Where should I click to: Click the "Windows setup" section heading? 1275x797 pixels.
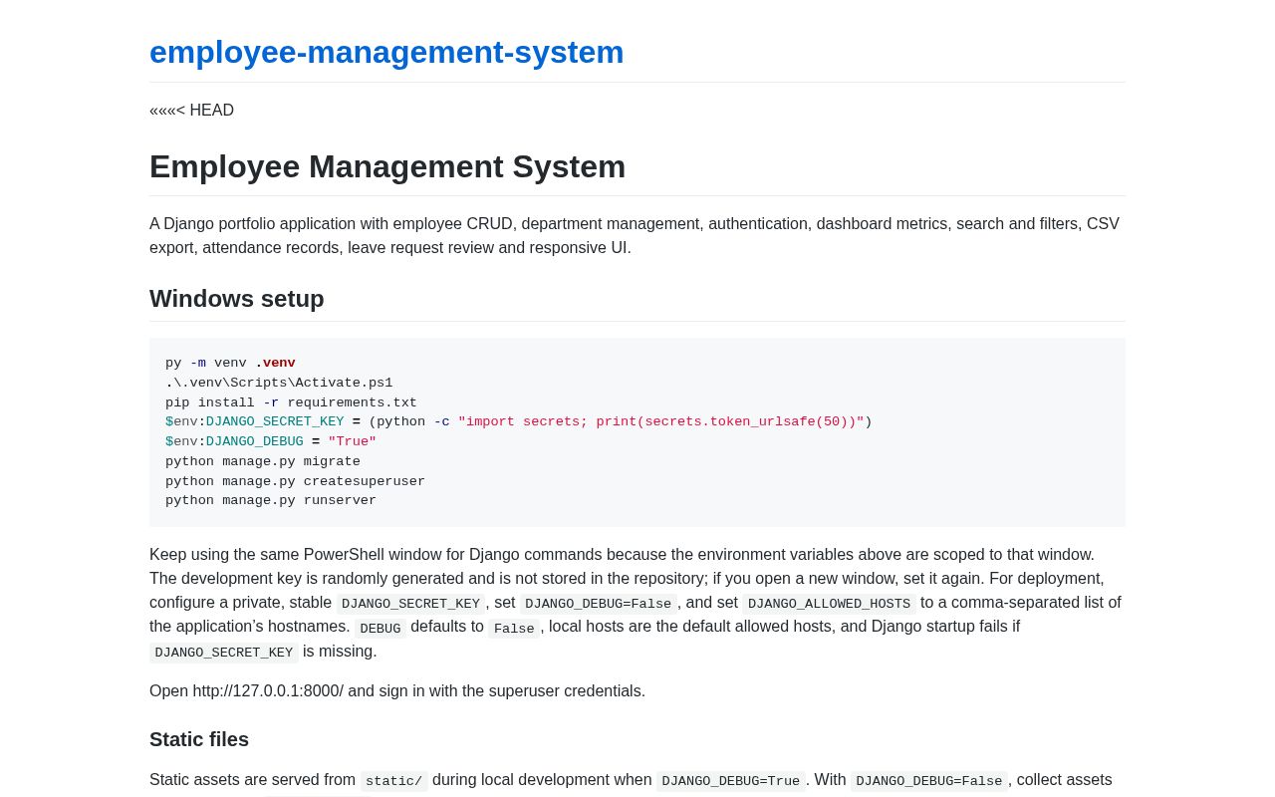[x=237, y=299]
